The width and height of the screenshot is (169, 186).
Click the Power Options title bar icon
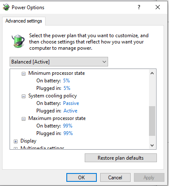(6, 7)
